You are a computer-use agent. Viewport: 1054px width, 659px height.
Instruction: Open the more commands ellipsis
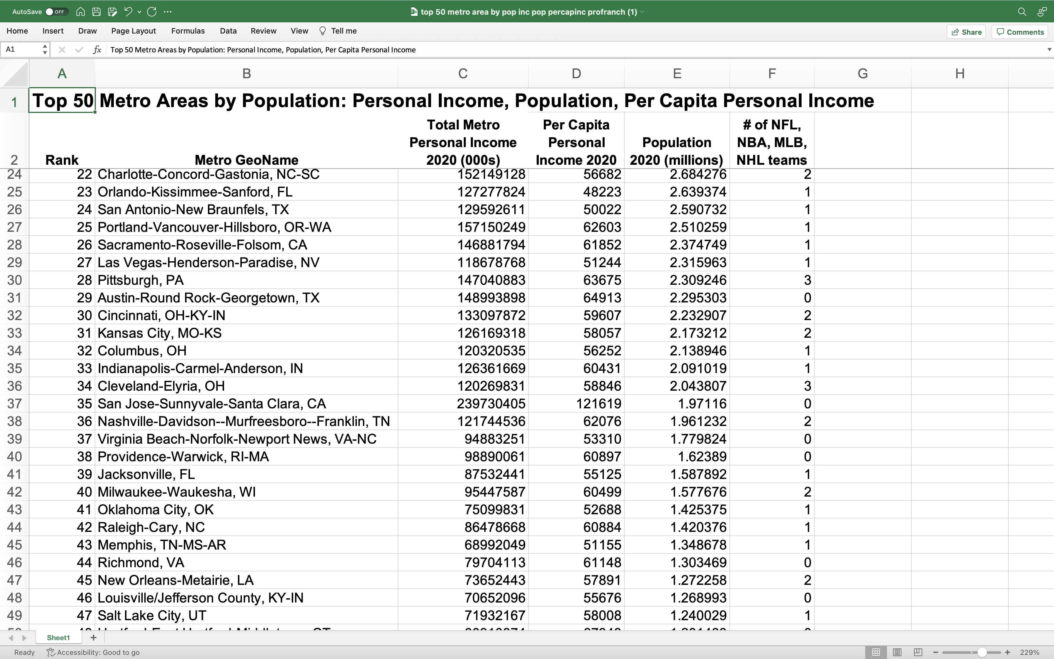click(x=168, y=12)
